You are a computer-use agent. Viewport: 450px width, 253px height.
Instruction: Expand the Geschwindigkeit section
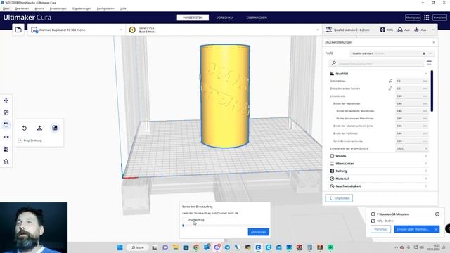[379, 186]
